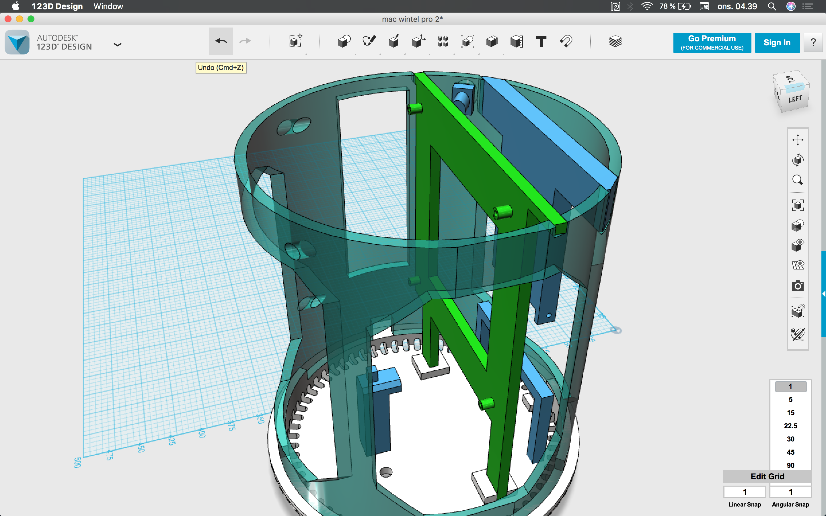Screen dimensions: 826x516
Task: Select angular snap value 5
Action: click(790, 400)
